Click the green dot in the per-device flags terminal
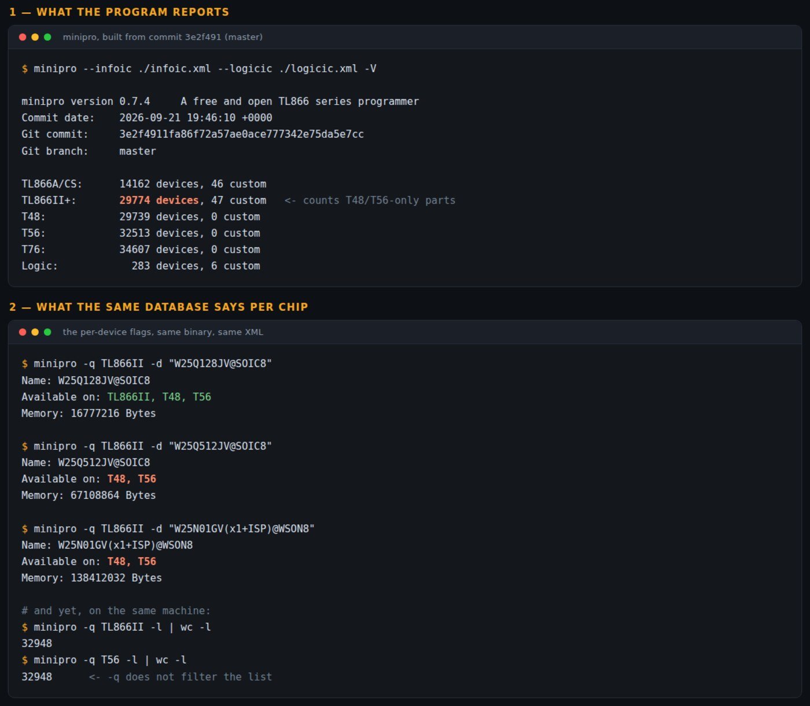 click(x=47, y=332)
